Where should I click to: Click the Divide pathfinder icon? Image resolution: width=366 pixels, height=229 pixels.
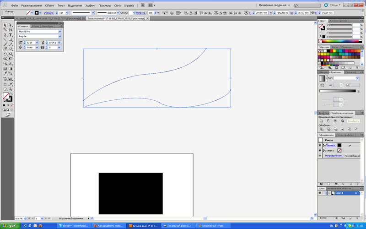322,129
